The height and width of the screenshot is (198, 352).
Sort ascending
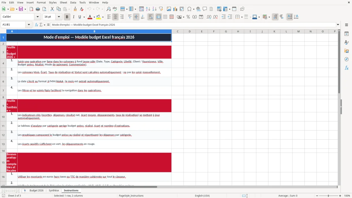[148, 9]
